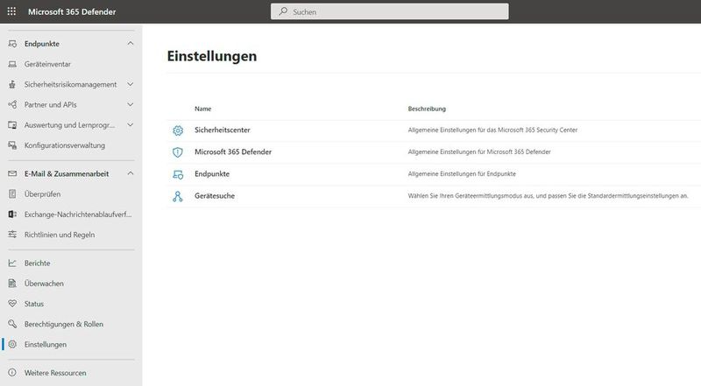Open Exchange-Nachrichtenablaufverfolgung entry
701x386 pixels.
tap(78, 214)
